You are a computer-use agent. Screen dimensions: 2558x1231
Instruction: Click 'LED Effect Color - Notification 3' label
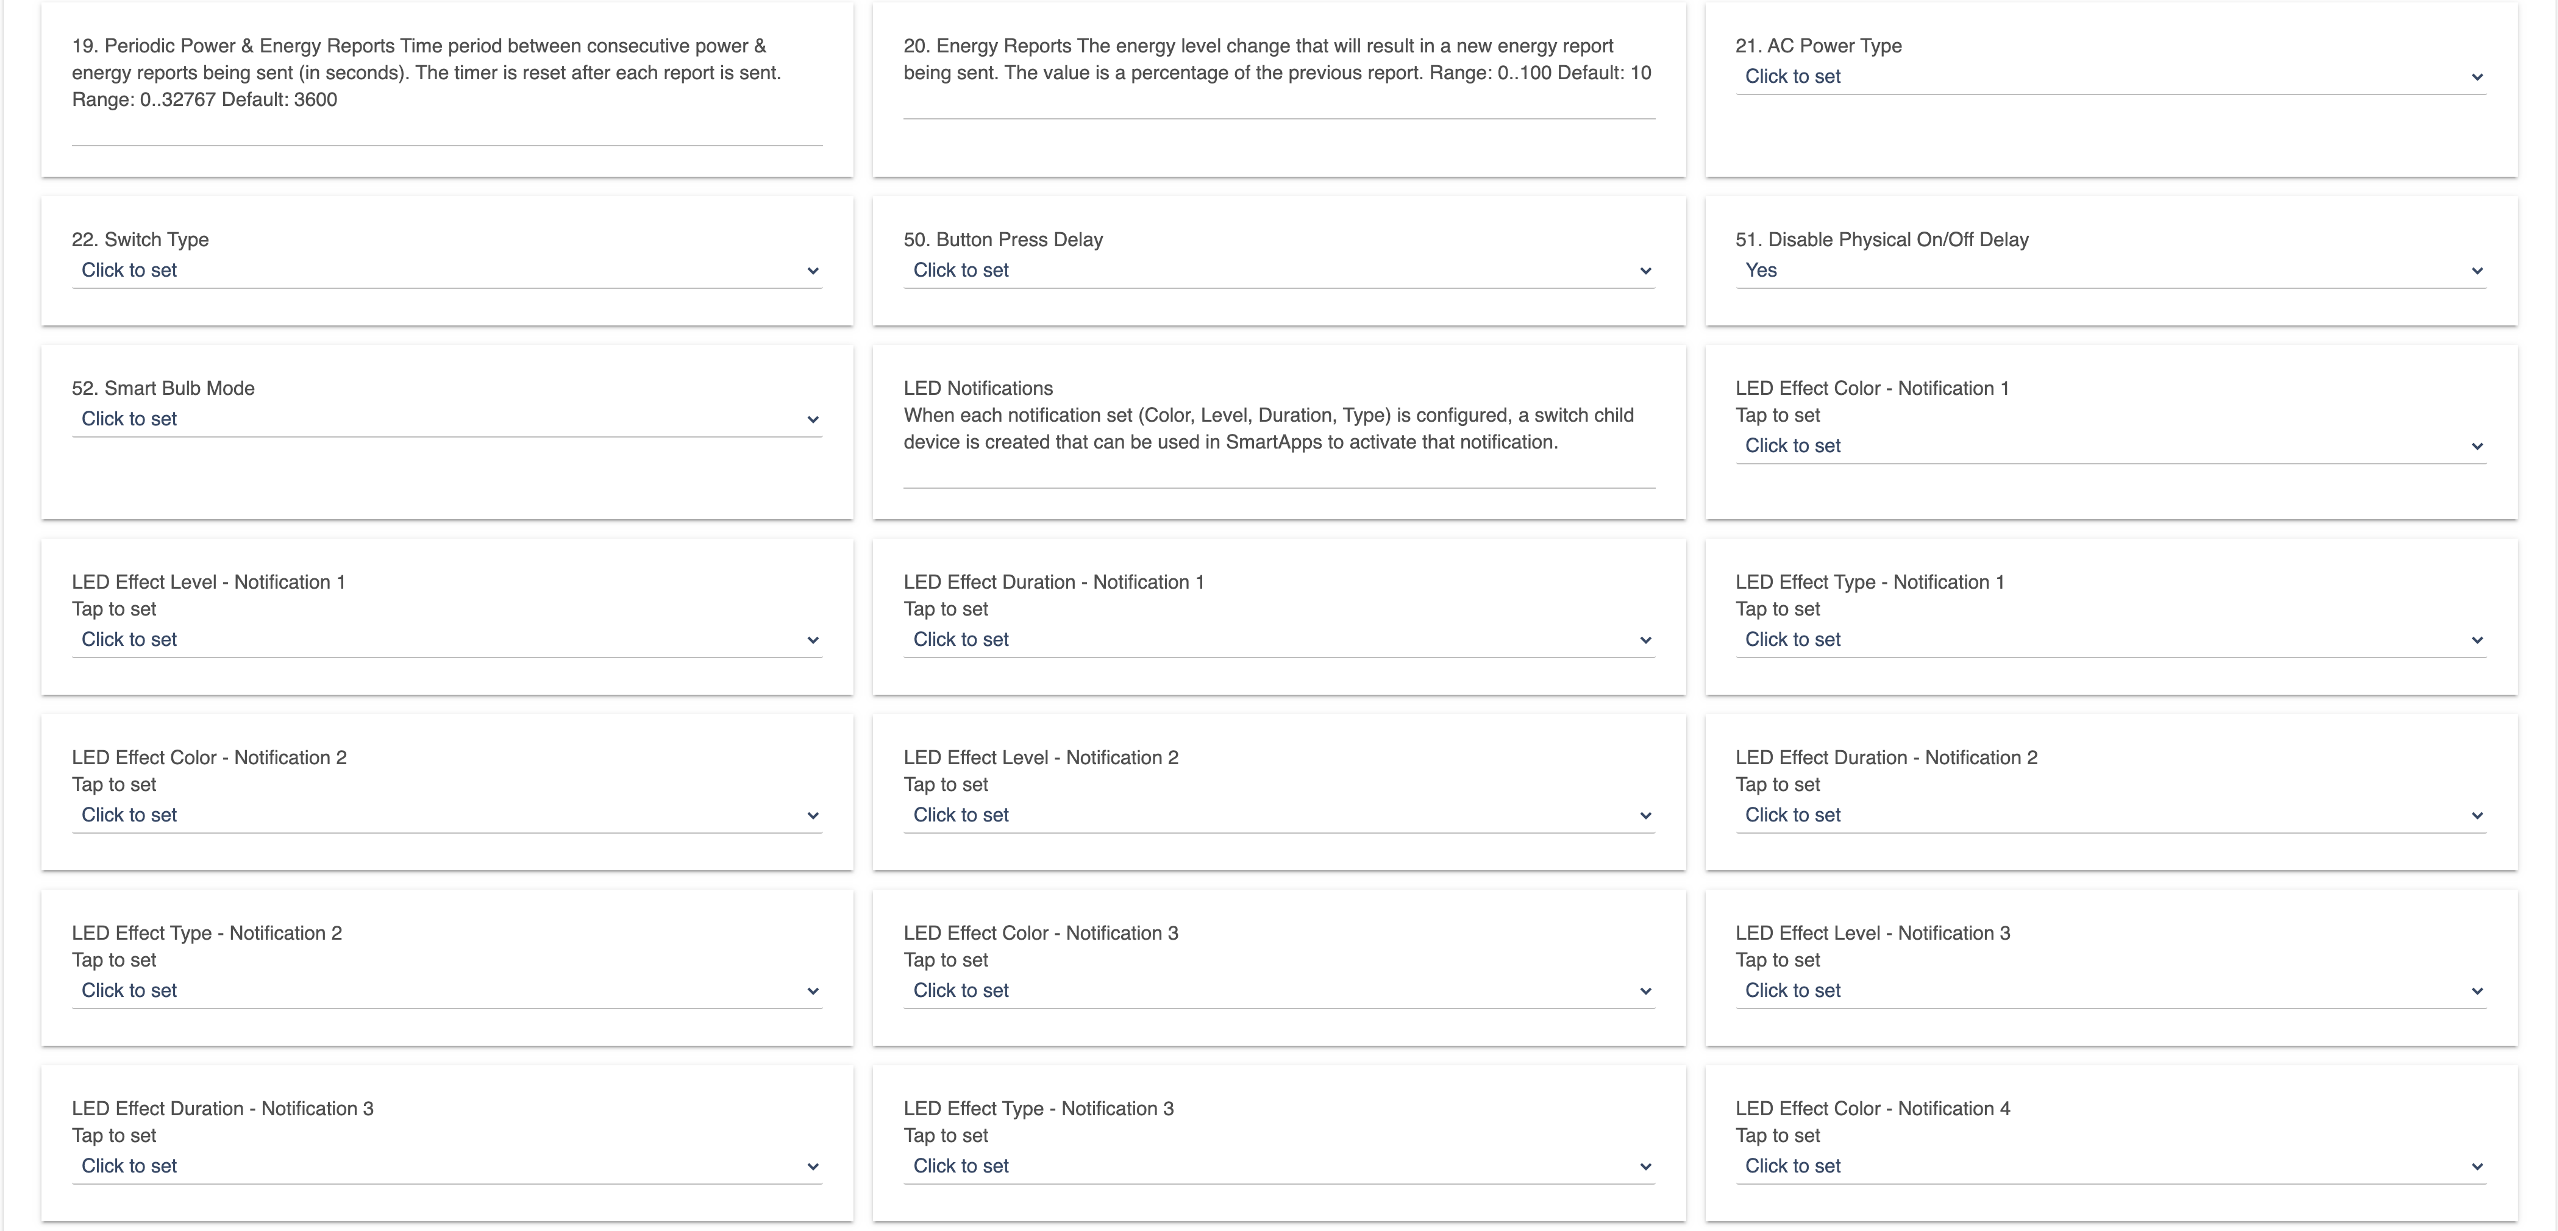pos(1041,933)
